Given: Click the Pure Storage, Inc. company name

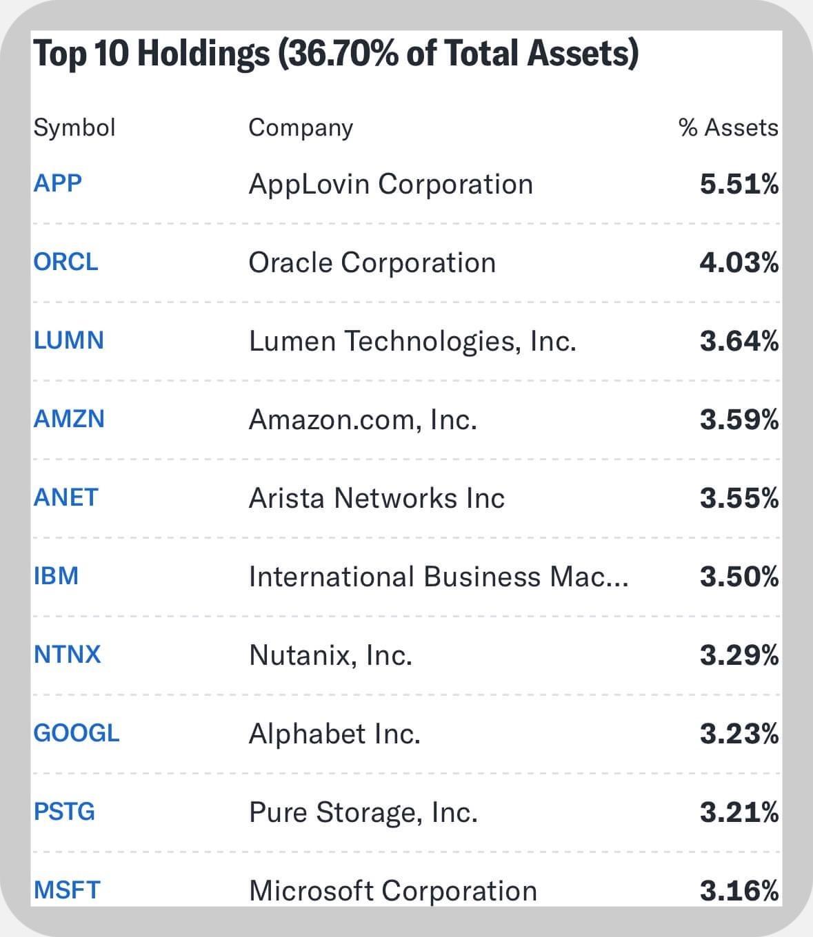Looking at the screenshot, I should (x=363, y=812).
